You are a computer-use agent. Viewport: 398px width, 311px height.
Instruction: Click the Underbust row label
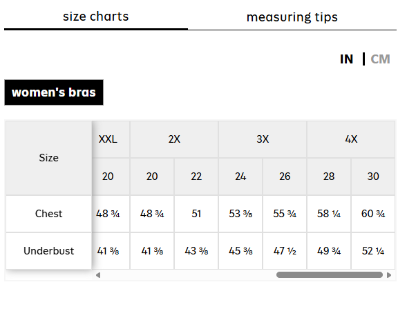[49, 251]
